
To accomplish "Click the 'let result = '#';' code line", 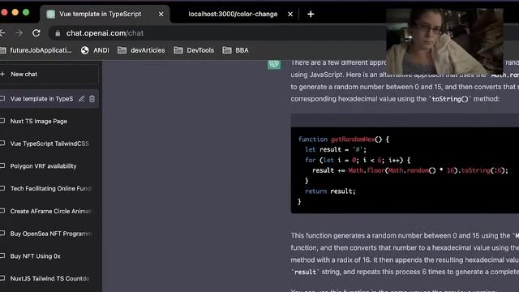I will 336,149.
